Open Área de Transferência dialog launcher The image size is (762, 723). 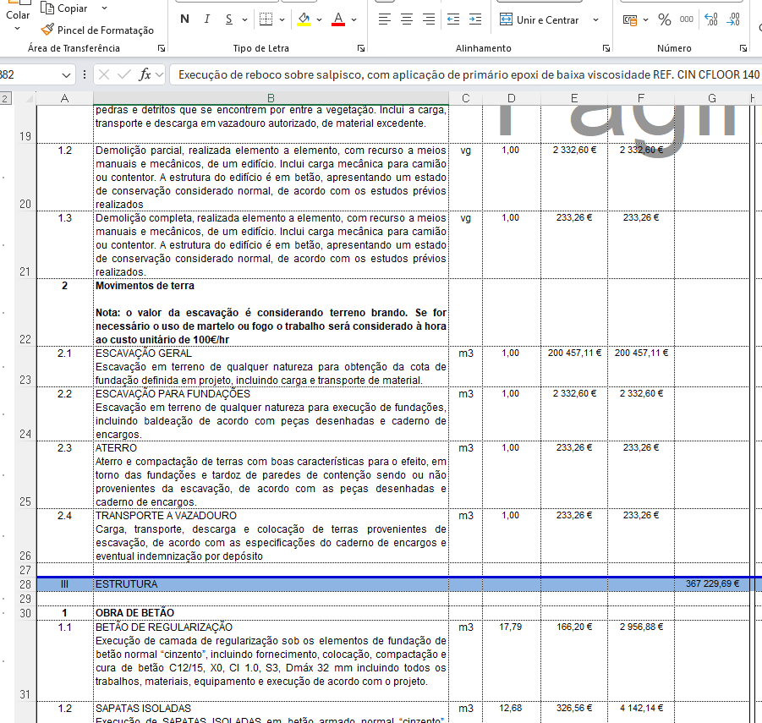pyautogui.click(x=162, y=48)
